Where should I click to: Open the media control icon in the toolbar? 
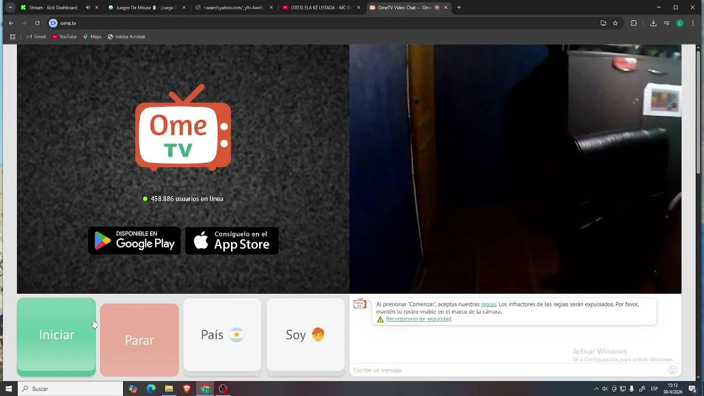[667, 23]
